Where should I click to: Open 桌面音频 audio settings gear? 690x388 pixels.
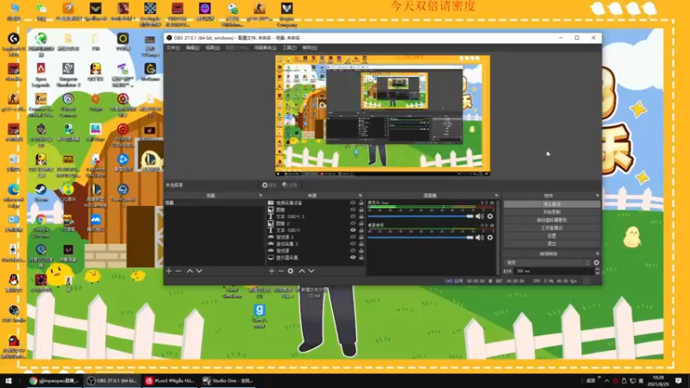[x=490, y=238]
